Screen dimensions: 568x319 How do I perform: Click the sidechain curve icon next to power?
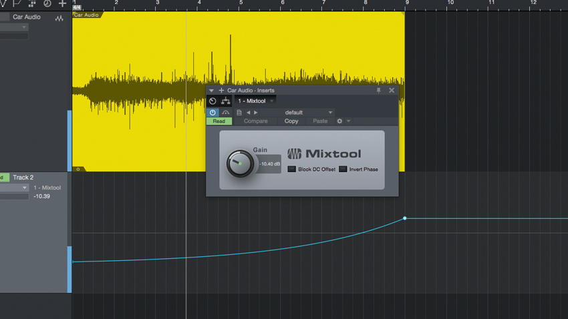point(225,113)
